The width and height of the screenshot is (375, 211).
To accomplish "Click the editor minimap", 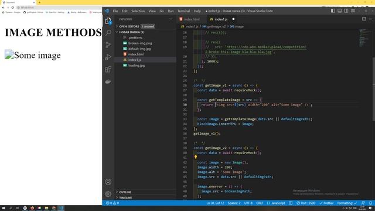I will coord(364,38).
